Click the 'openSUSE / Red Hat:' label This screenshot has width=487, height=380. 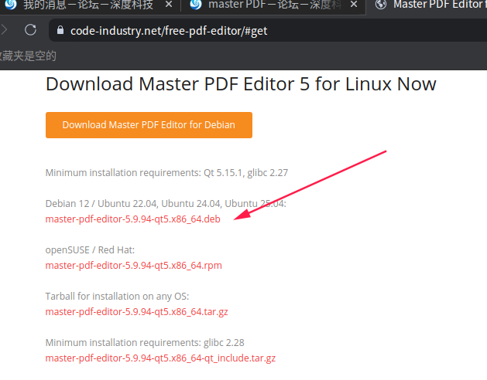[x=90, y=250]
